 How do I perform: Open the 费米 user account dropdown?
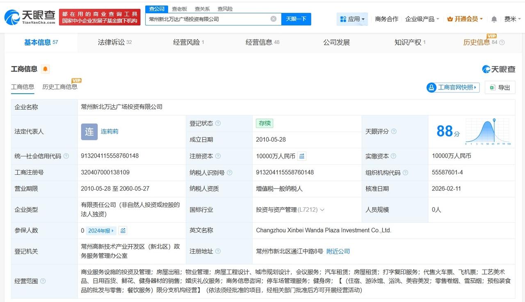pyautogui.click(x=513, y=19)
